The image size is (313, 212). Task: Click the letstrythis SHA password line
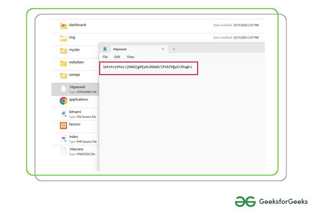pyautogui.click(x=147, y=67)
